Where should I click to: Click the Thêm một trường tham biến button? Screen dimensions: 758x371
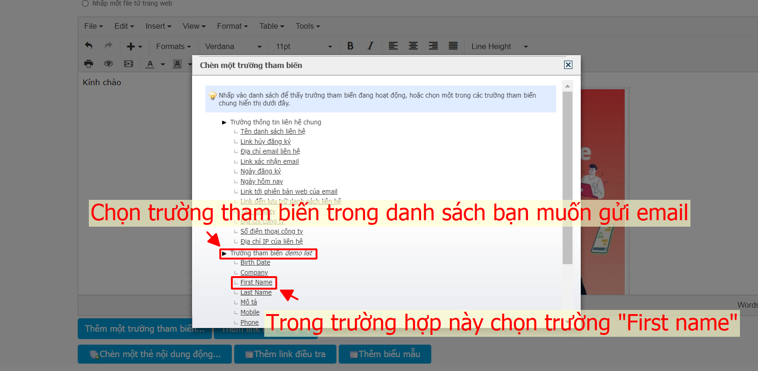click(144, 328)
